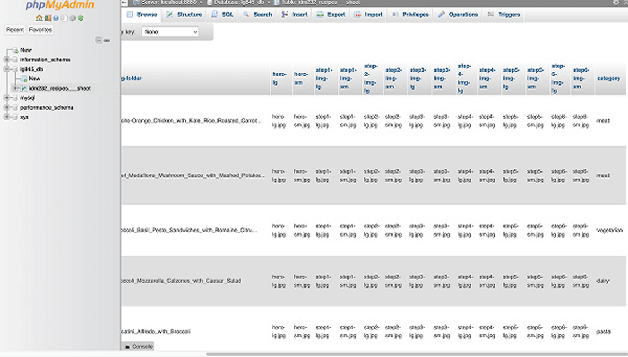This screenshot has width=628, height=357.
Task: Open the Browse tab
Action: (142, 15)
